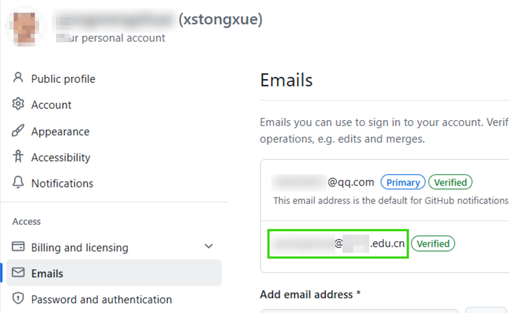Click the Primary badge on qq.com email
Viewport: 509px width, 313px height.
(x=403, y=183)
